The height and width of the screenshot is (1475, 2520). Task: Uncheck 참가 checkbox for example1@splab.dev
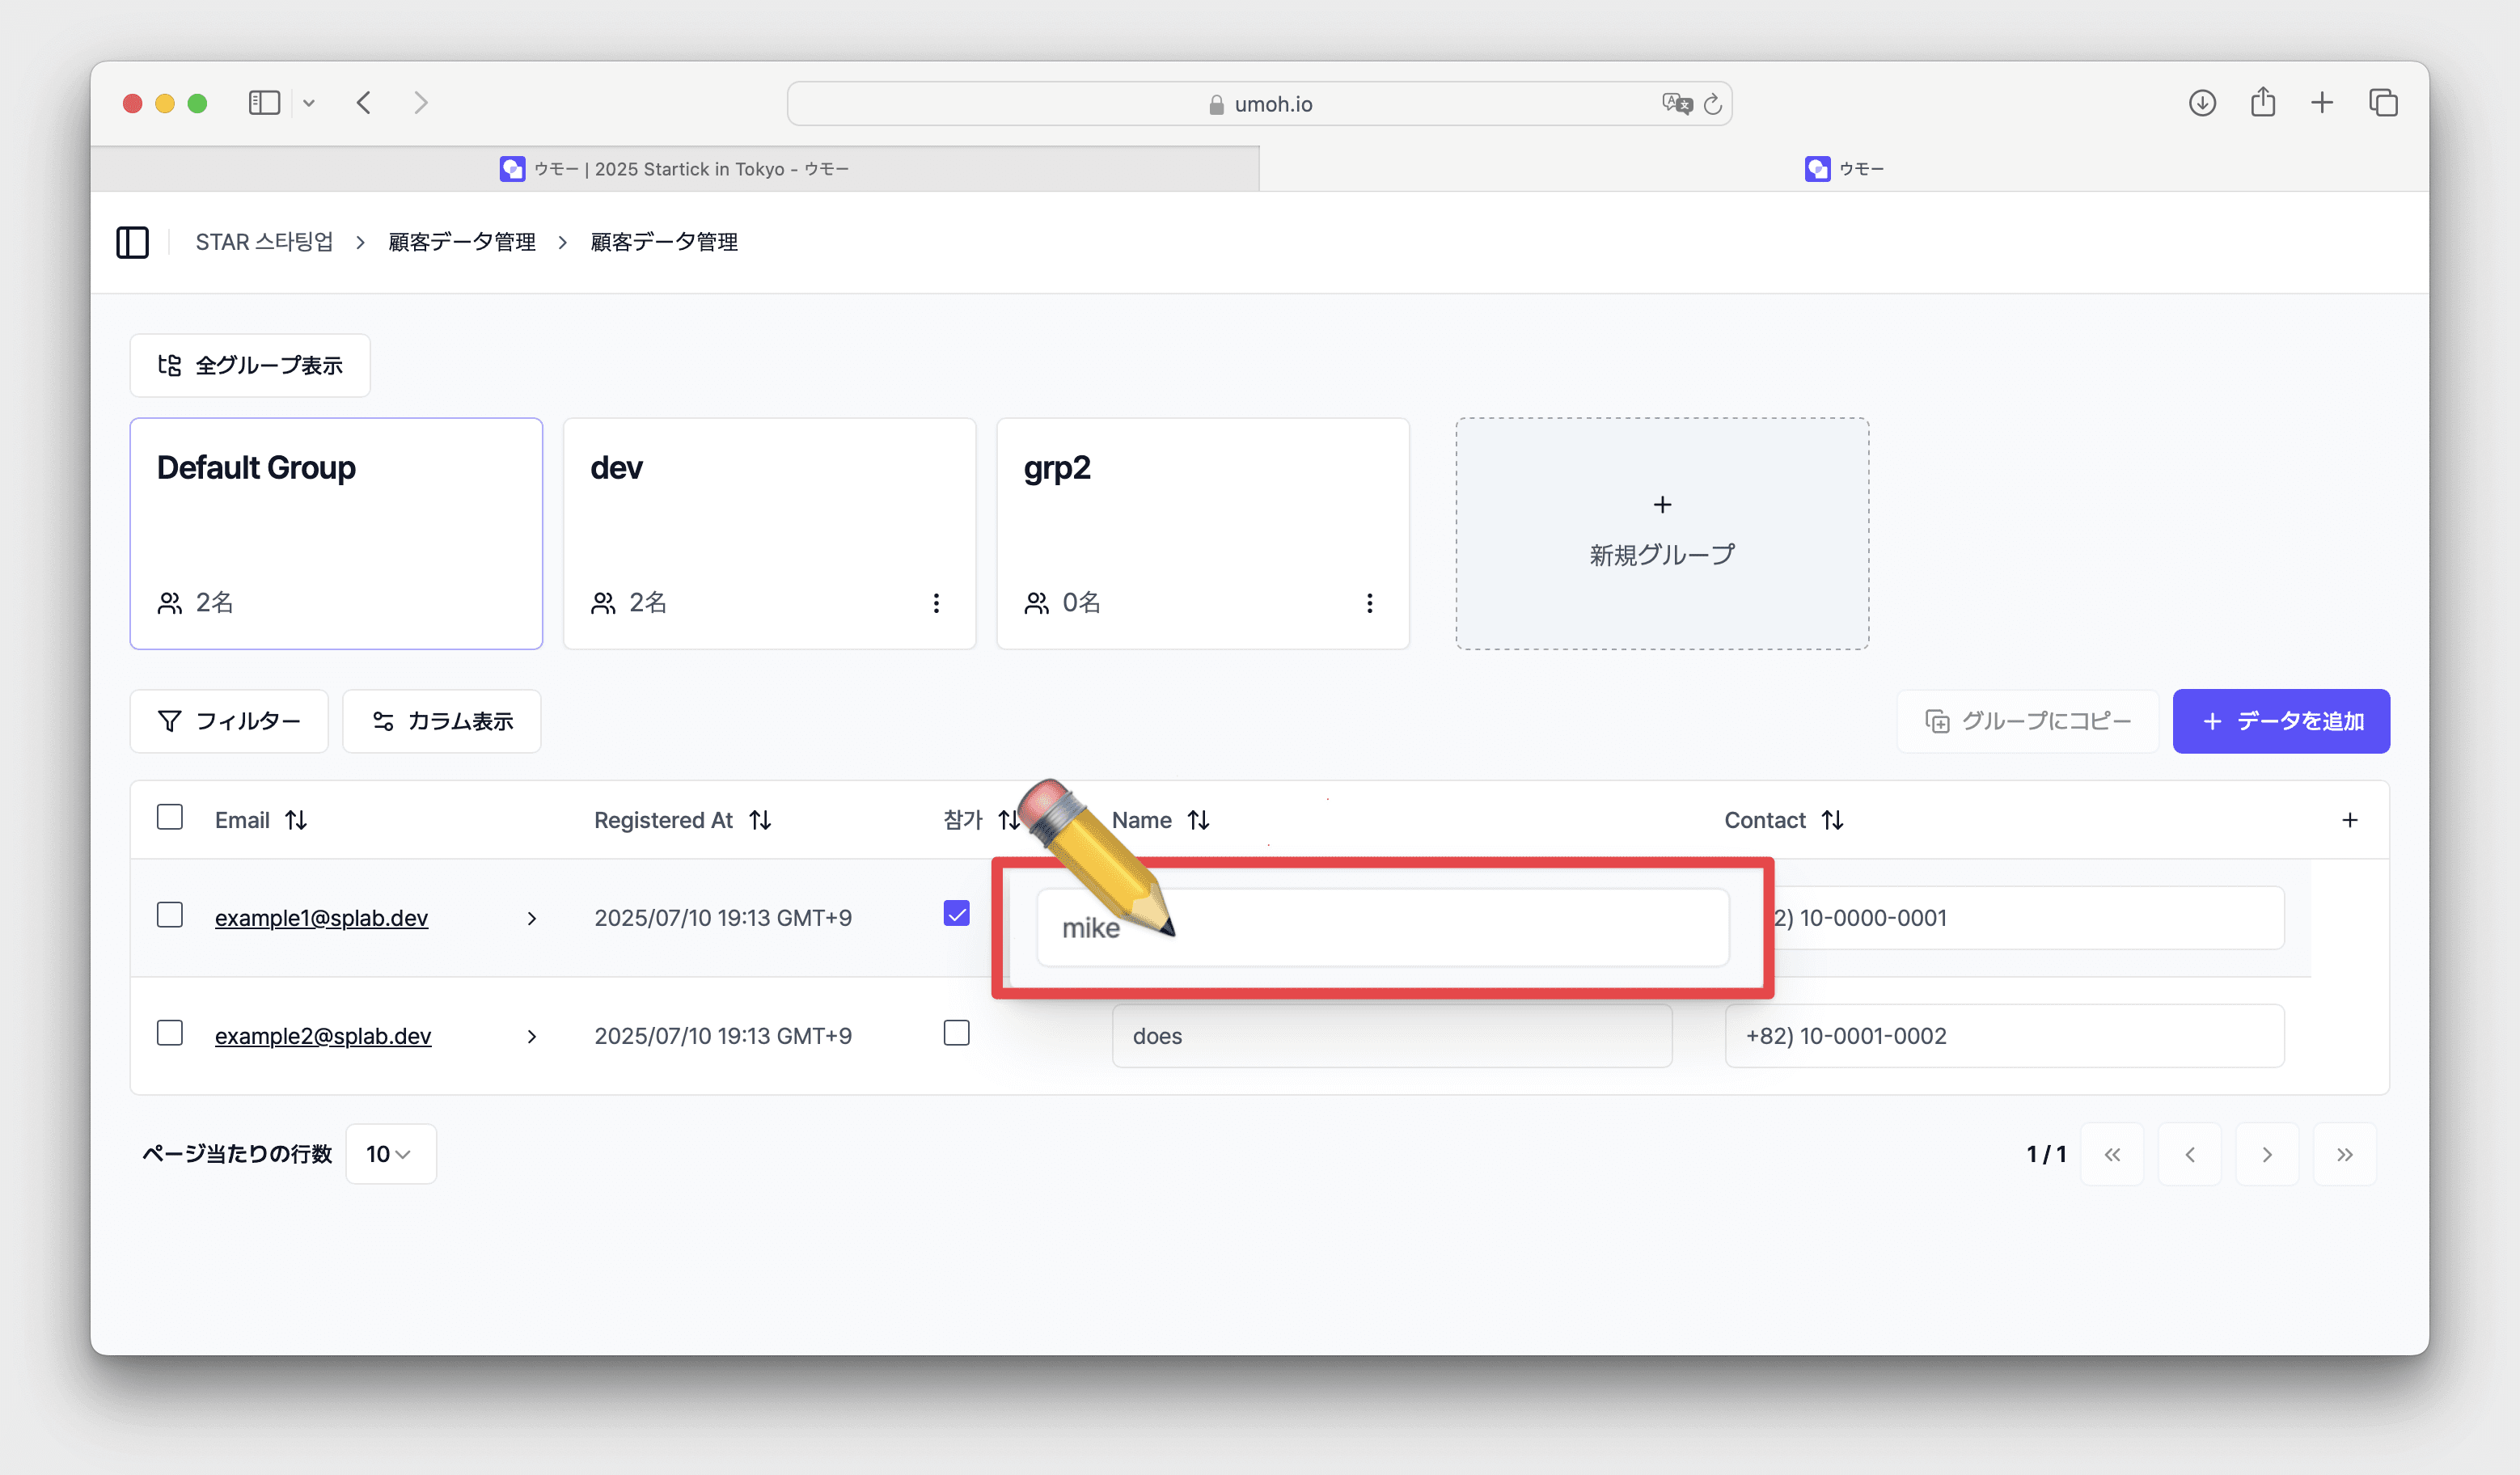956,913
